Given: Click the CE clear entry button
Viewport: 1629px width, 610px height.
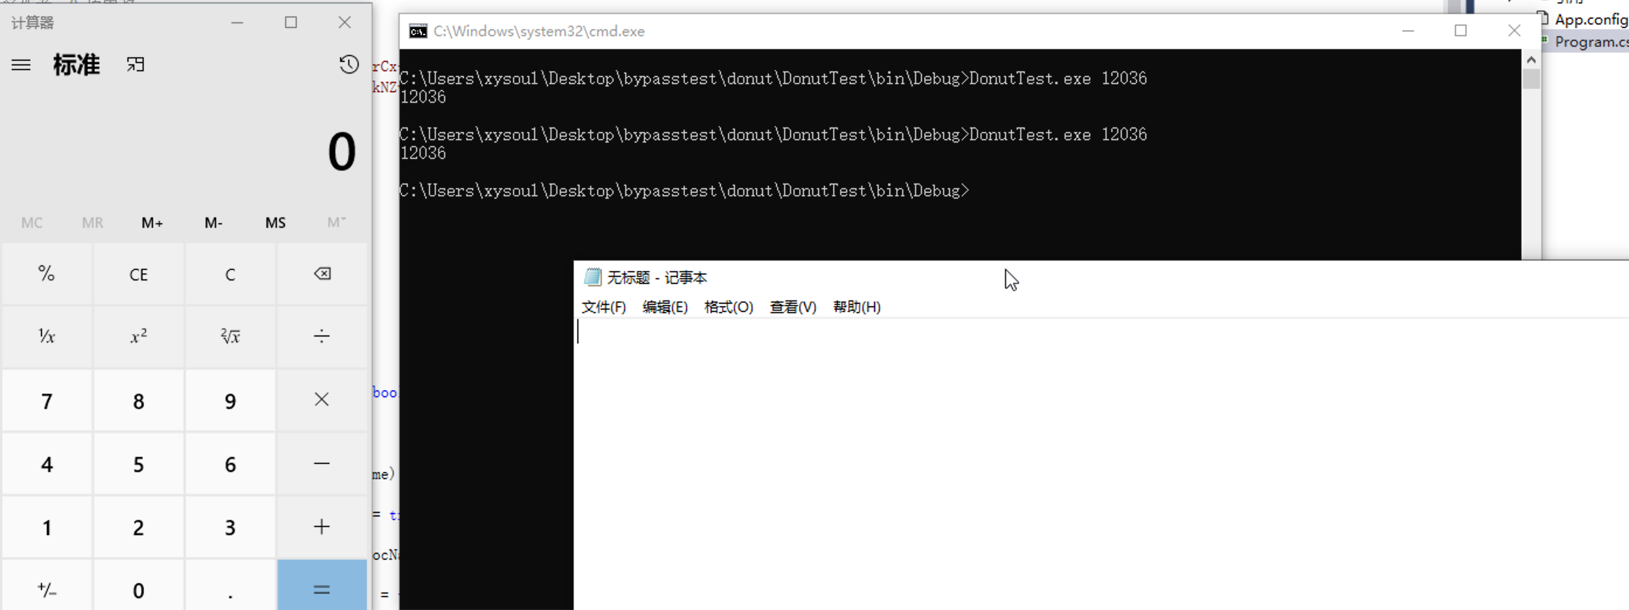Looking at the screenshot, I should pos(138,275).
